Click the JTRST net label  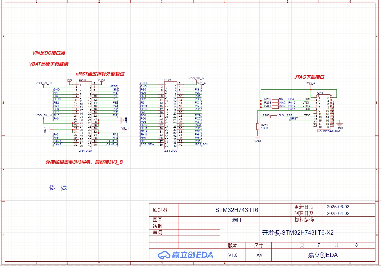pos(307,99)
